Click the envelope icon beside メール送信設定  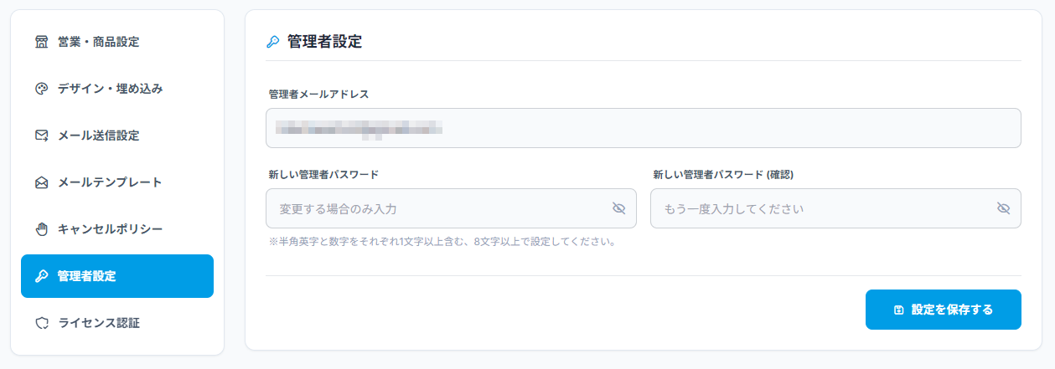click(41, 136)
